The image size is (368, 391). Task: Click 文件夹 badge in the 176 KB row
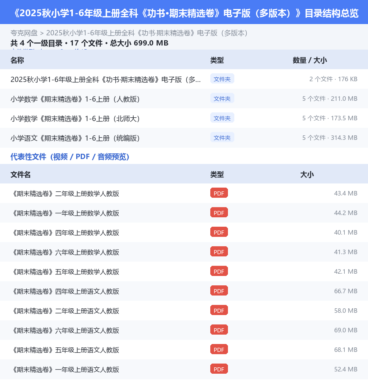[x=222, y=79]
